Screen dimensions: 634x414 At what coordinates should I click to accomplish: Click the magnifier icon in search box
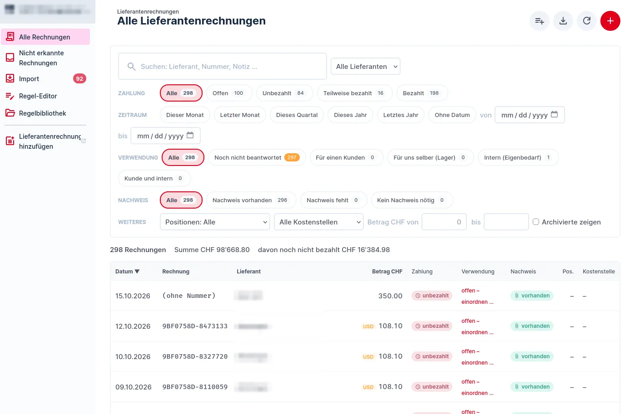(132, 67)
